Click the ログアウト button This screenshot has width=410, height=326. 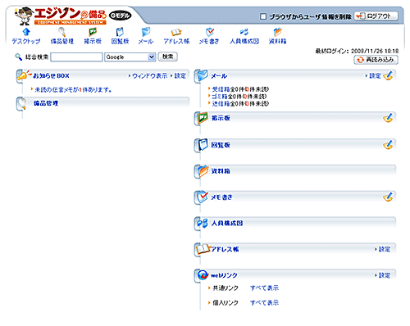click(x=376, y=16)
